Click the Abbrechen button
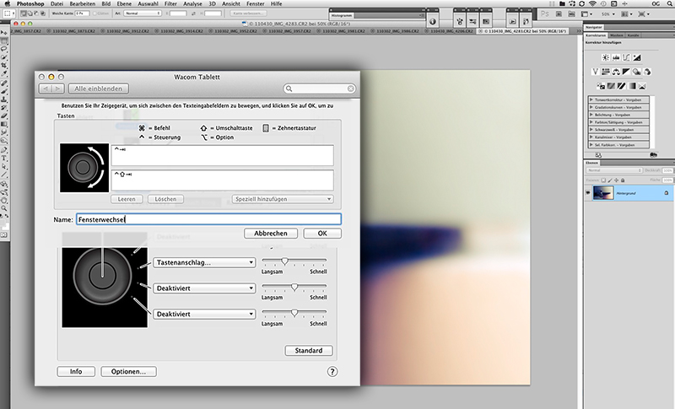675x409 pixels. (x=271, y=233)
